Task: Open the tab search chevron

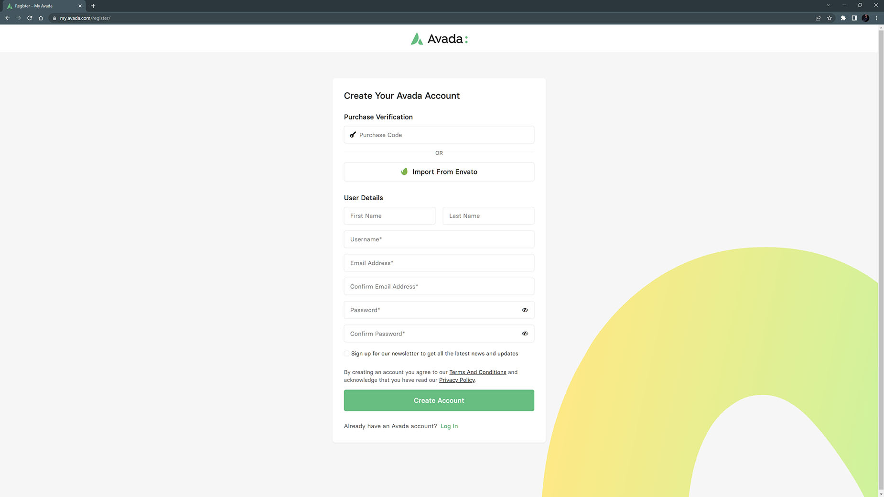Action: coord(828,5)
